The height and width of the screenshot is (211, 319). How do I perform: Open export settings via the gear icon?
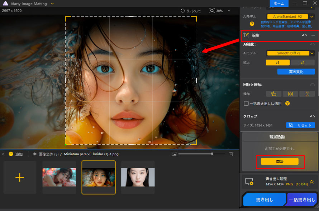point(249,182)
